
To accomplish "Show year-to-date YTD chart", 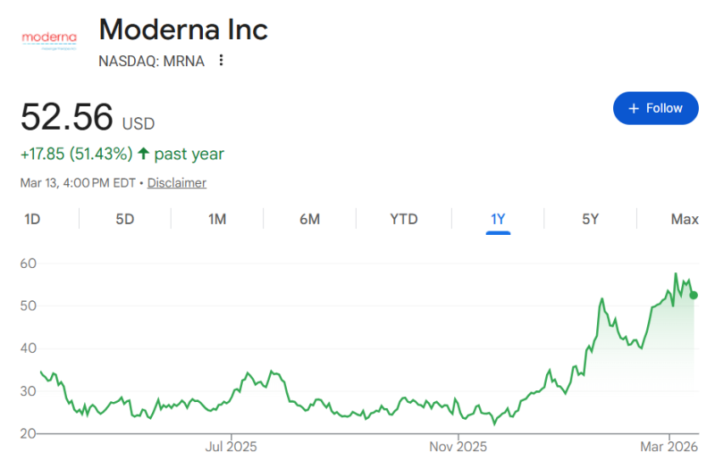I will pyautogui.click(x=404, y=220).
